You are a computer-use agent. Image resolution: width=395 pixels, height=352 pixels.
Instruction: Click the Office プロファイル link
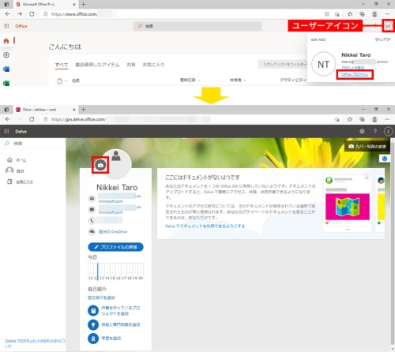(355, 74)
